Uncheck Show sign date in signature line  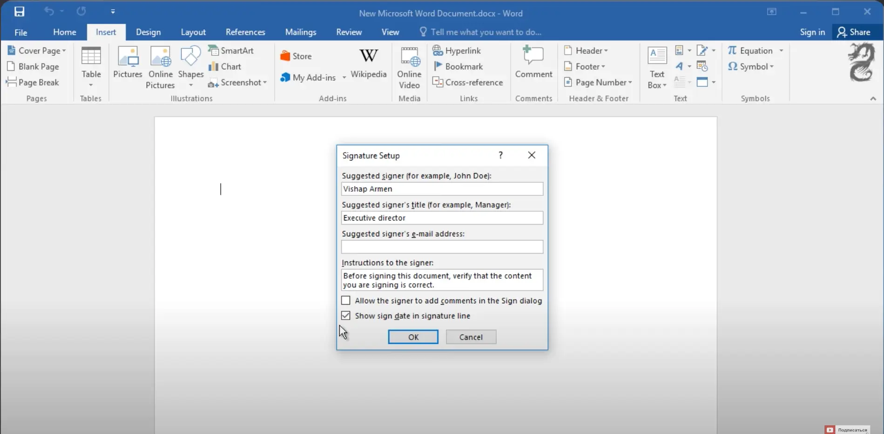click(345, 315)
